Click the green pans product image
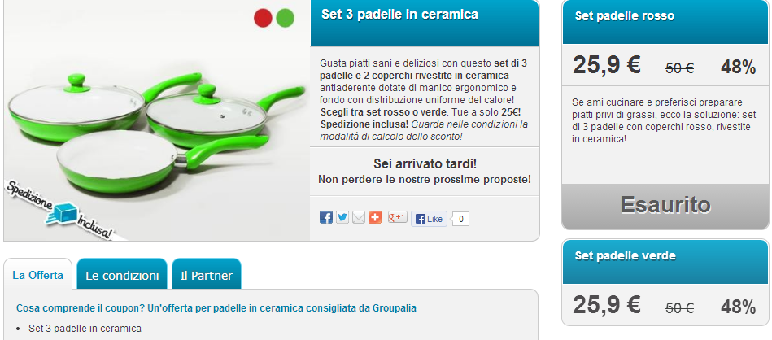772x340 pixels. [156, 120]
